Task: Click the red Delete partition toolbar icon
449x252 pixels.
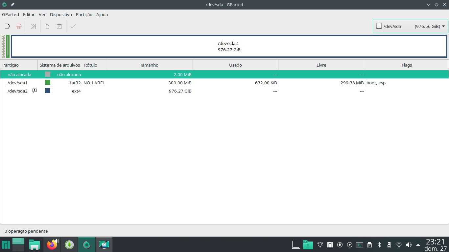Action: (x=19, y=26)
